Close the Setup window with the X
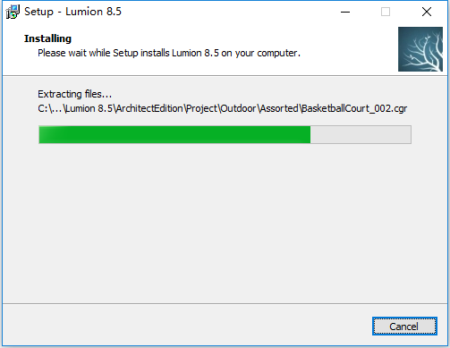This screenshot has width=450, height=348. 427,12
